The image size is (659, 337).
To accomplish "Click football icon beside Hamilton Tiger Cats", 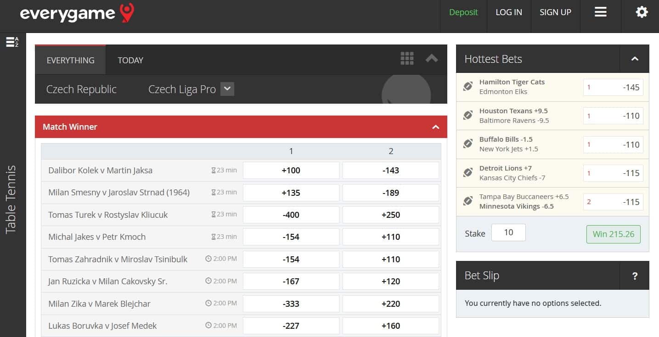I will click(x=468, y=86).
